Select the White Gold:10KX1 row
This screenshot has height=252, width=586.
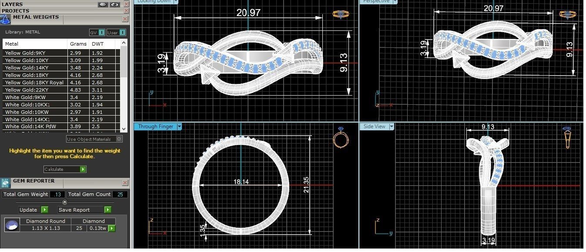click(x=61, y=105)
